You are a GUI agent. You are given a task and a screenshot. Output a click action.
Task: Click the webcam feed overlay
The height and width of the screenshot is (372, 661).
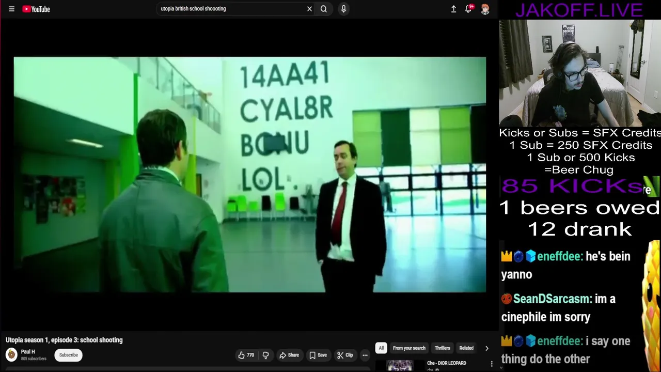580,73
